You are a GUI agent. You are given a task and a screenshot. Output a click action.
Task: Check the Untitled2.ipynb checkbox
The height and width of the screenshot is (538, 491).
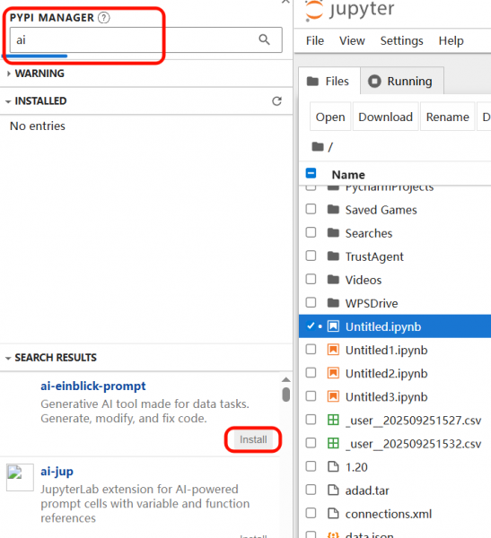point(311,372)
